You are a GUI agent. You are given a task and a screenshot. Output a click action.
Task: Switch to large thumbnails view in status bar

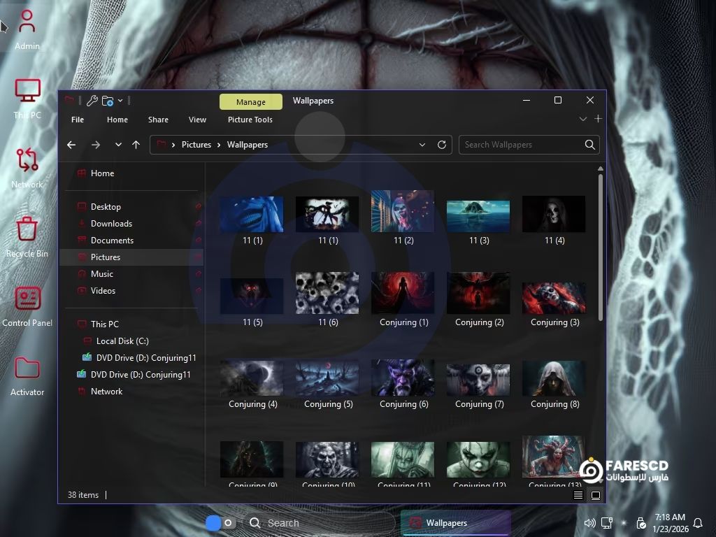pyautogui.click(x=596, y=495)
